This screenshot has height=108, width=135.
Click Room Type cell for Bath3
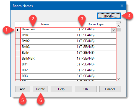click(95, 47)
